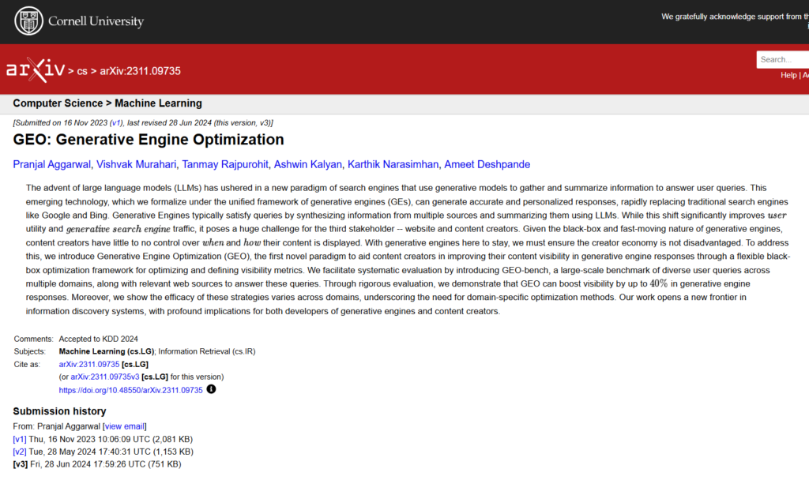Viewport: 809px width, 480px height.
Task: Follow the doi.org/10.48550 DOI link
Action: click(130, 390)
